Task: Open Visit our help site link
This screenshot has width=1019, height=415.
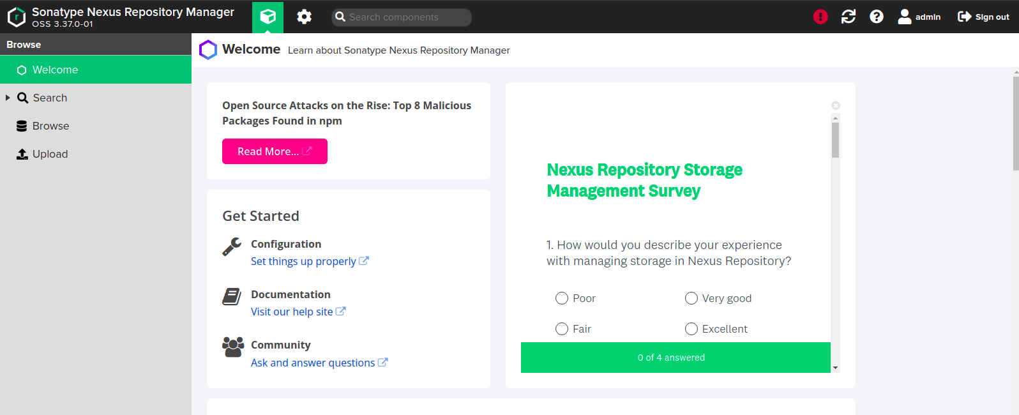Action: click(298, 312)
